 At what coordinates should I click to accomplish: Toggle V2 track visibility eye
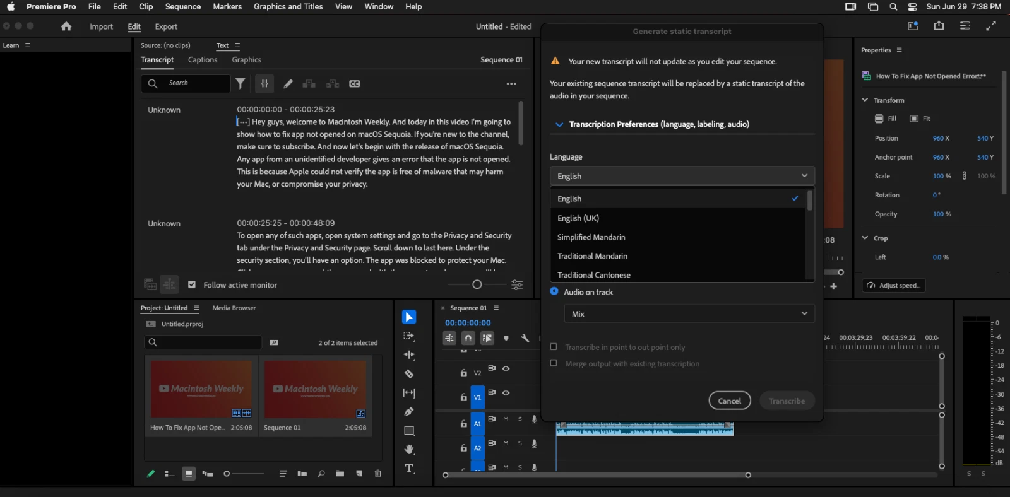click(x=506, y=369)
